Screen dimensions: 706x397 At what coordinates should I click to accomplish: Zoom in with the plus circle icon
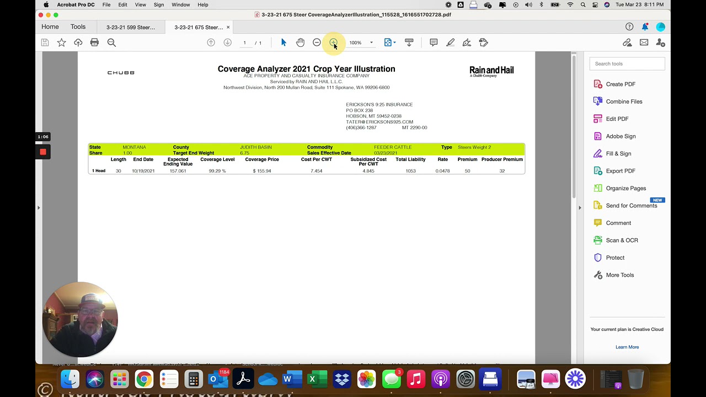point(333,42)
